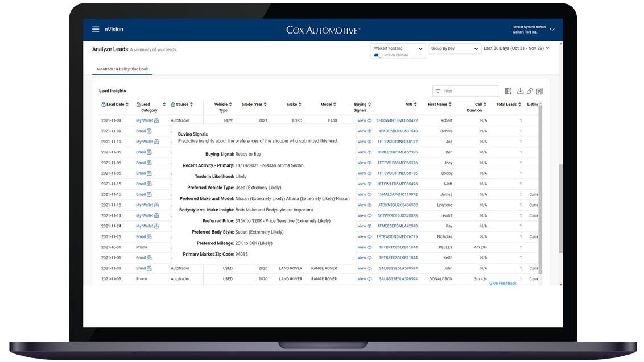The height and width of the screenshot is (362, 644).
Task: Open Email icon in 2021-11-05 row
Action: pyautogui.click(x=149, y=152)
